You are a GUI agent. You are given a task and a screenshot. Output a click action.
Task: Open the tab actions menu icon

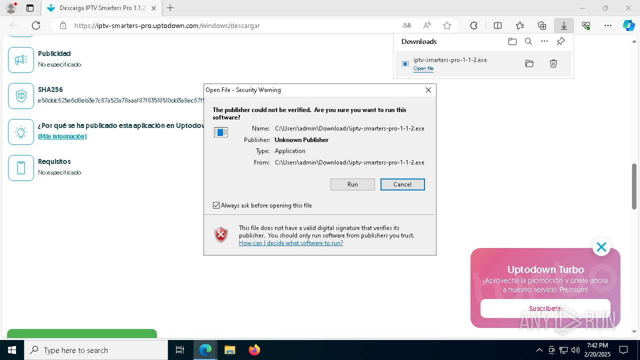coord(30,8)
